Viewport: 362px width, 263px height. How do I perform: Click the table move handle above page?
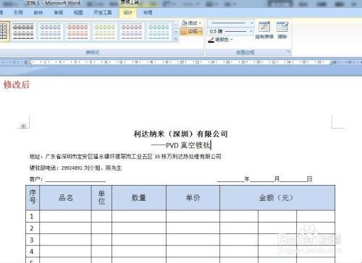(x=23, y=126)
